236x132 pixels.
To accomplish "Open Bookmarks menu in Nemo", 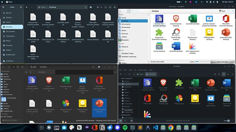I will [x=143, y=70].
